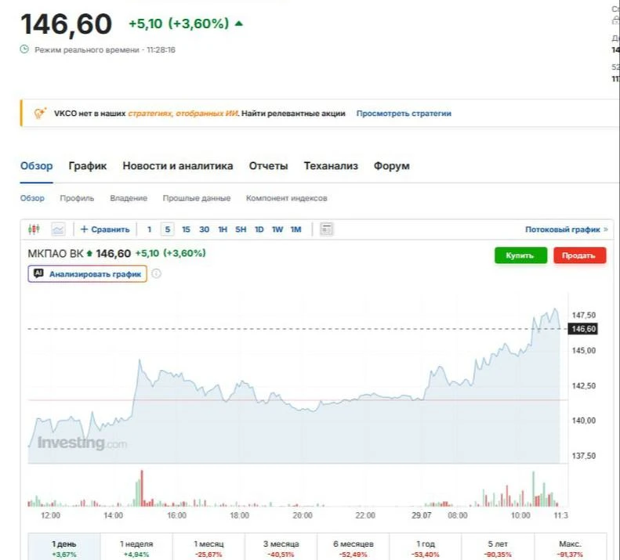The width and height of the screenshot is (620, 560).
Task: Click info icon next to Анализировать график
Action: coord(156,273)
